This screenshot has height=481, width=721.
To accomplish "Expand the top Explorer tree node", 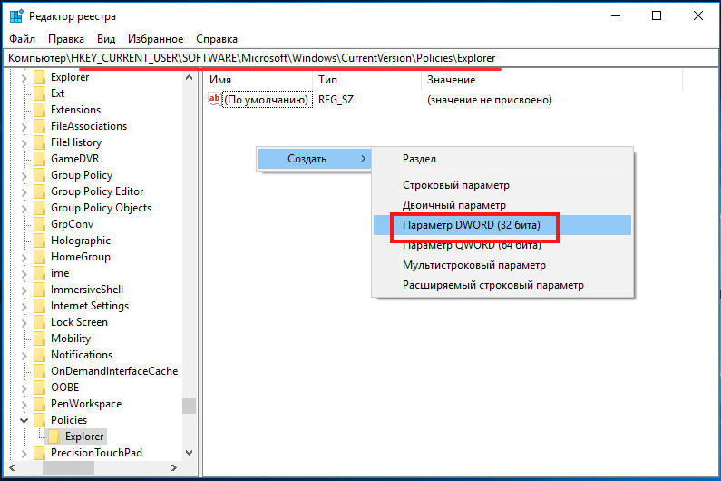I will (x=24, y=78).
